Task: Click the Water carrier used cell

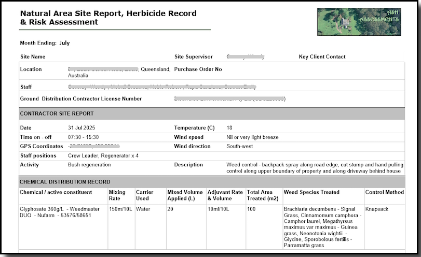Action: (143, 209)
